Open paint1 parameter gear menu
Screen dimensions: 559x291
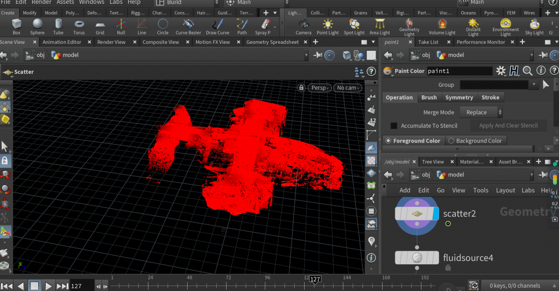pos(501,70)
